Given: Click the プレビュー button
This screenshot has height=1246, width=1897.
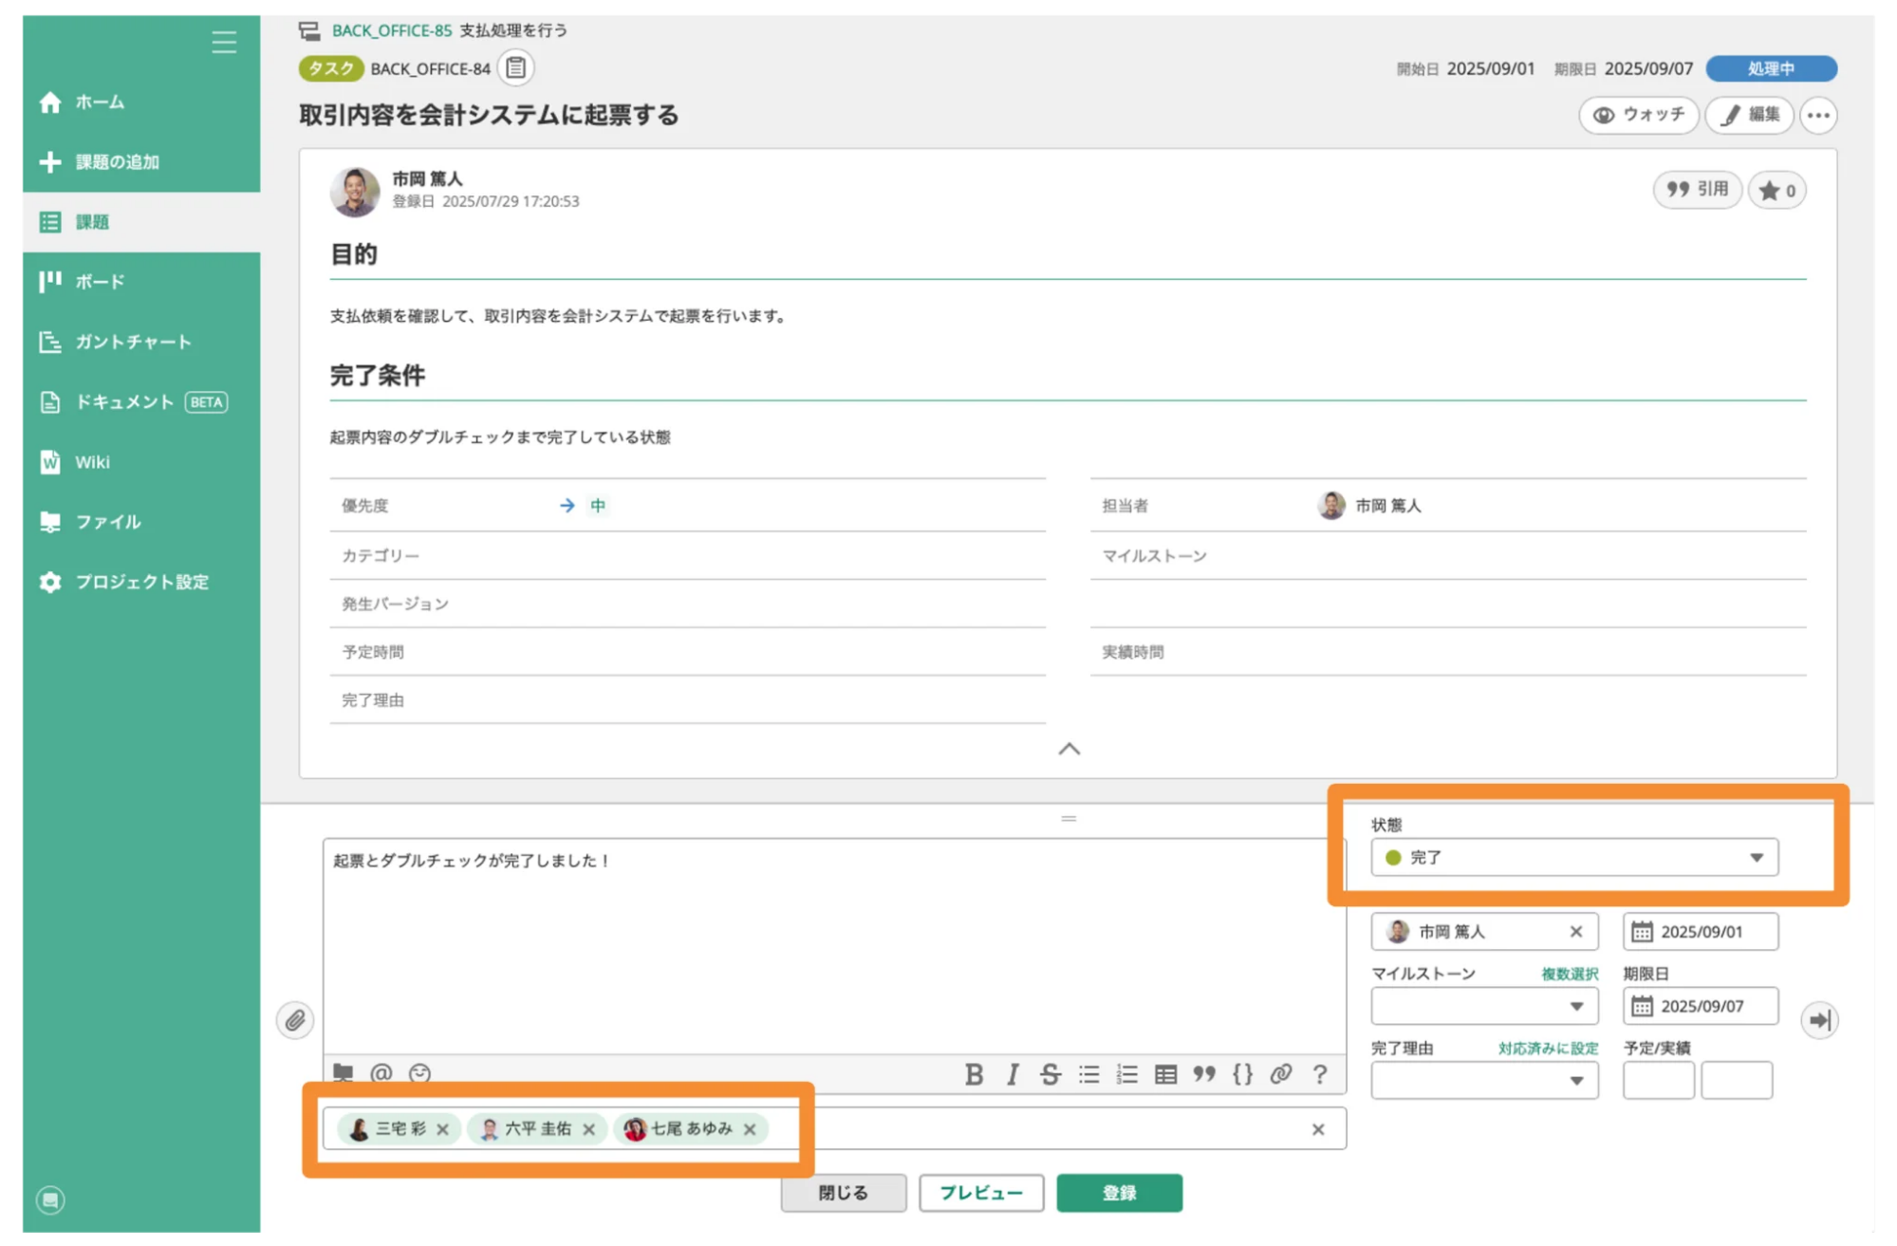Looking at the screenshot, I should (981, 1193).
